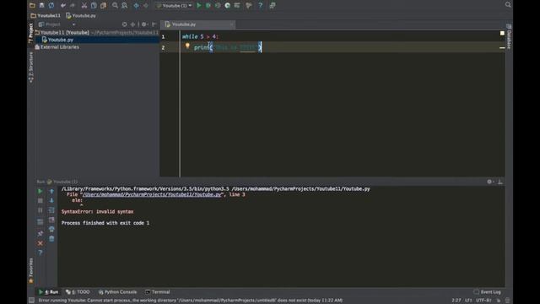The width and height of the screenshot is (540, 304).
Task: Select Youtube11 breadcrumb in navigation bar
Action: [46, 15]
